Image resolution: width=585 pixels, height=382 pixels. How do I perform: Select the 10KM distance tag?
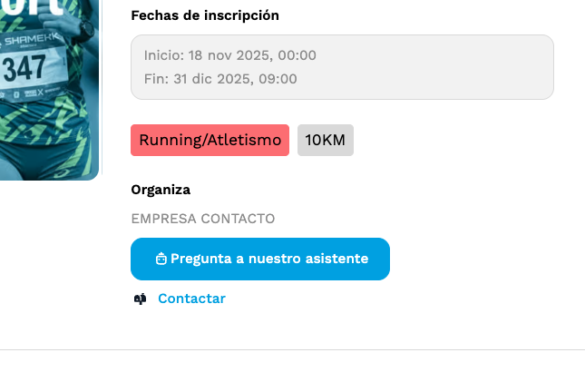(325, 140)
